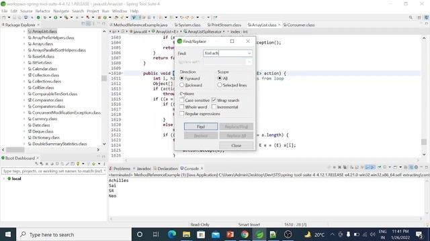Viewport: 430px width, 241px height.
Task: Click Collapse All icon in Package Explorer
Action: 83,24
